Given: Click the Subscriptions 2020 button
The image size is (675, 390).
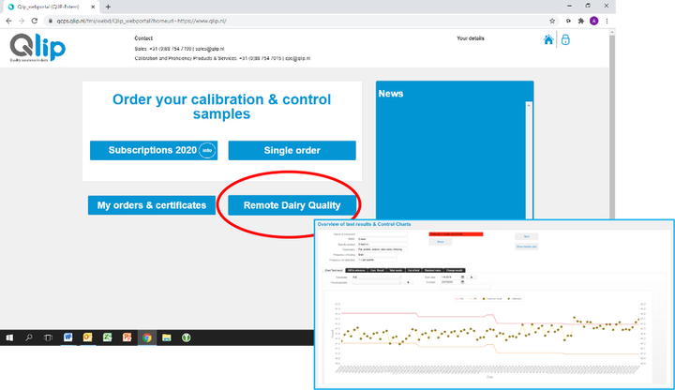Looking at the screenshot, I should tap(154, 150).
